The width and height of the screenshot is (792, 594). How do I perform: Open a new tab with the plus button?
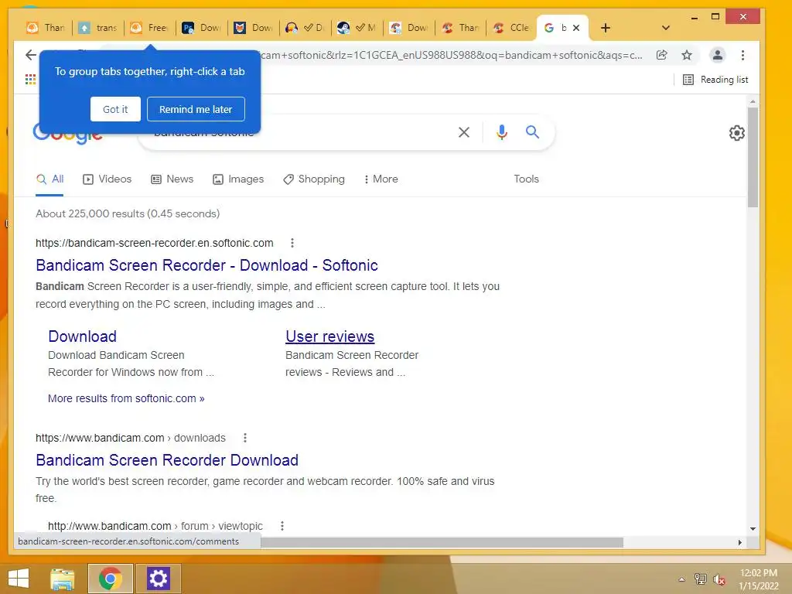pos(605,28)
